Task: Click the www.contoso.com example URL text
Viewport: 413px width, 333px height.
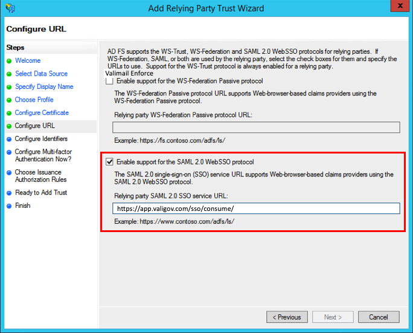Action: click(x=187, y=221)
